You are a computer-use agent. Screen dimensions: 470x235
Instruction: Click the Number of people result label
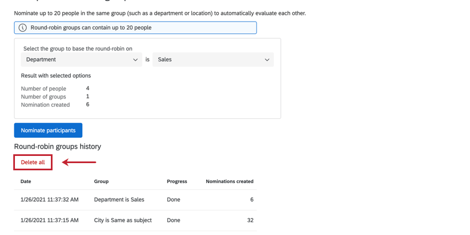(x=44, y=88)
